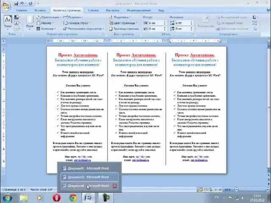Switch to Документ1 - Microsoft Word window
Viewport: 271px width, 203px height.
(x=89, y=168)
